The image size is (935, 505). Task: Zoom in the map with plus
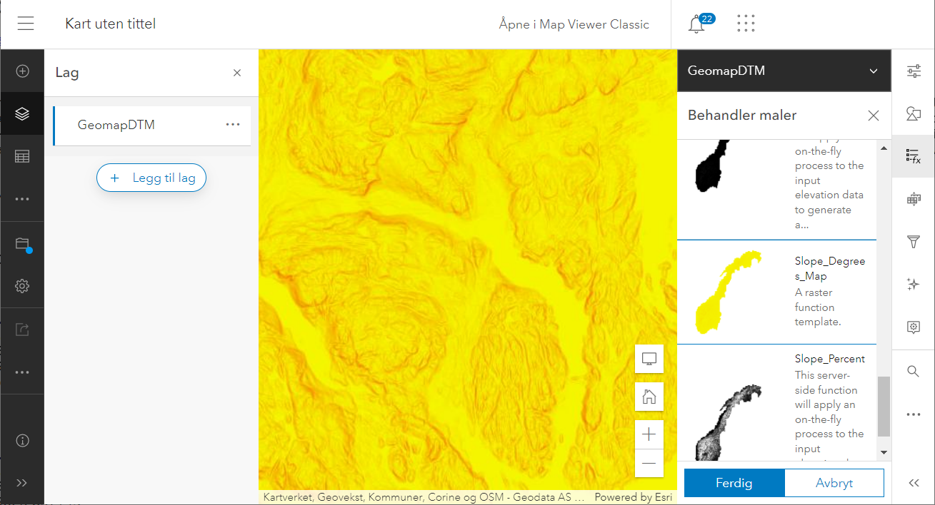649,434
